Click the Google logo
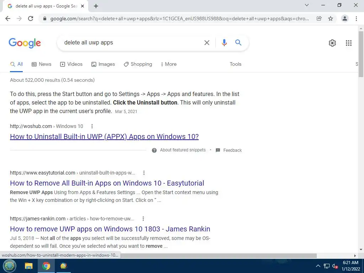 click(25, 43)
